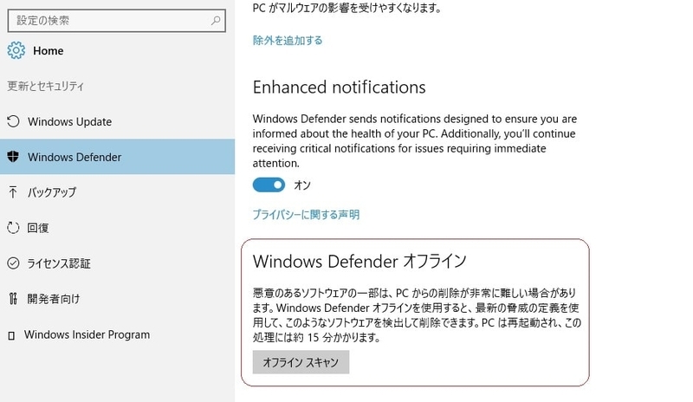Click the Home gear icon
This screenshot has height=402, width=693.
tap(16, 50)
